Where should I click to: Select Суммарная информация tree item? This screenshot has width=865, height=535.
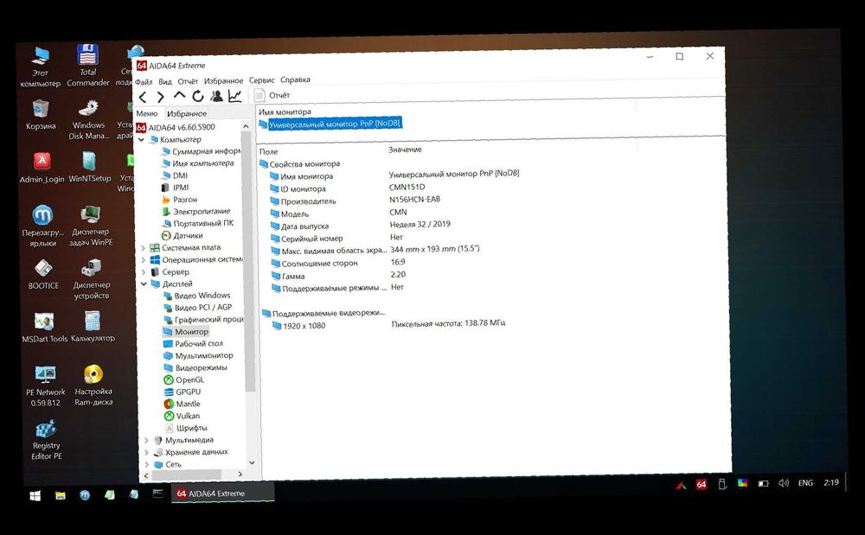(202, 151)
